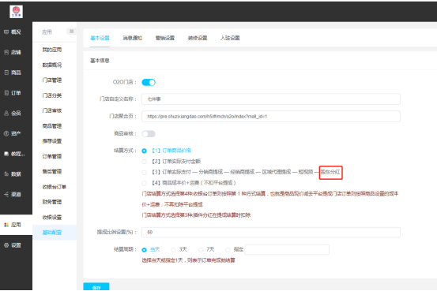This screenshot has width=437, height=291.
Task: Switch to the 入驻设置 tab
Action: coord(230,38)
